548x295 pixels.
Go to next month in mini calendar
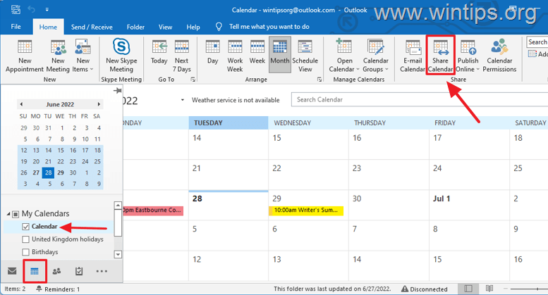[x=99, y=104]
